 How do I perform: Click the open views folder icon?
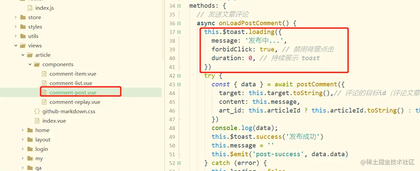[x=23, y=46]
